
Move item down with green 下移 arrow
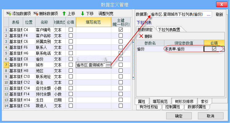point(83,14)
